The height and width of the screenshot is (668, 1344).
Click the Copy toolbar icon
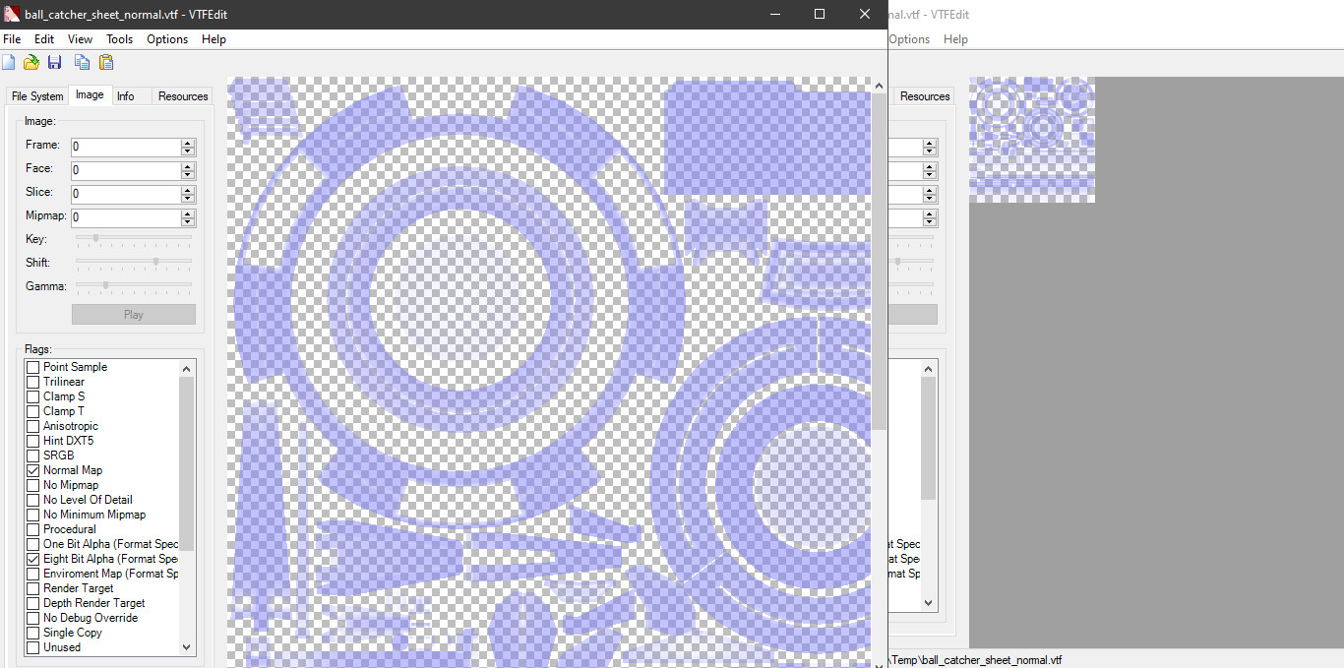coord(83,63)
